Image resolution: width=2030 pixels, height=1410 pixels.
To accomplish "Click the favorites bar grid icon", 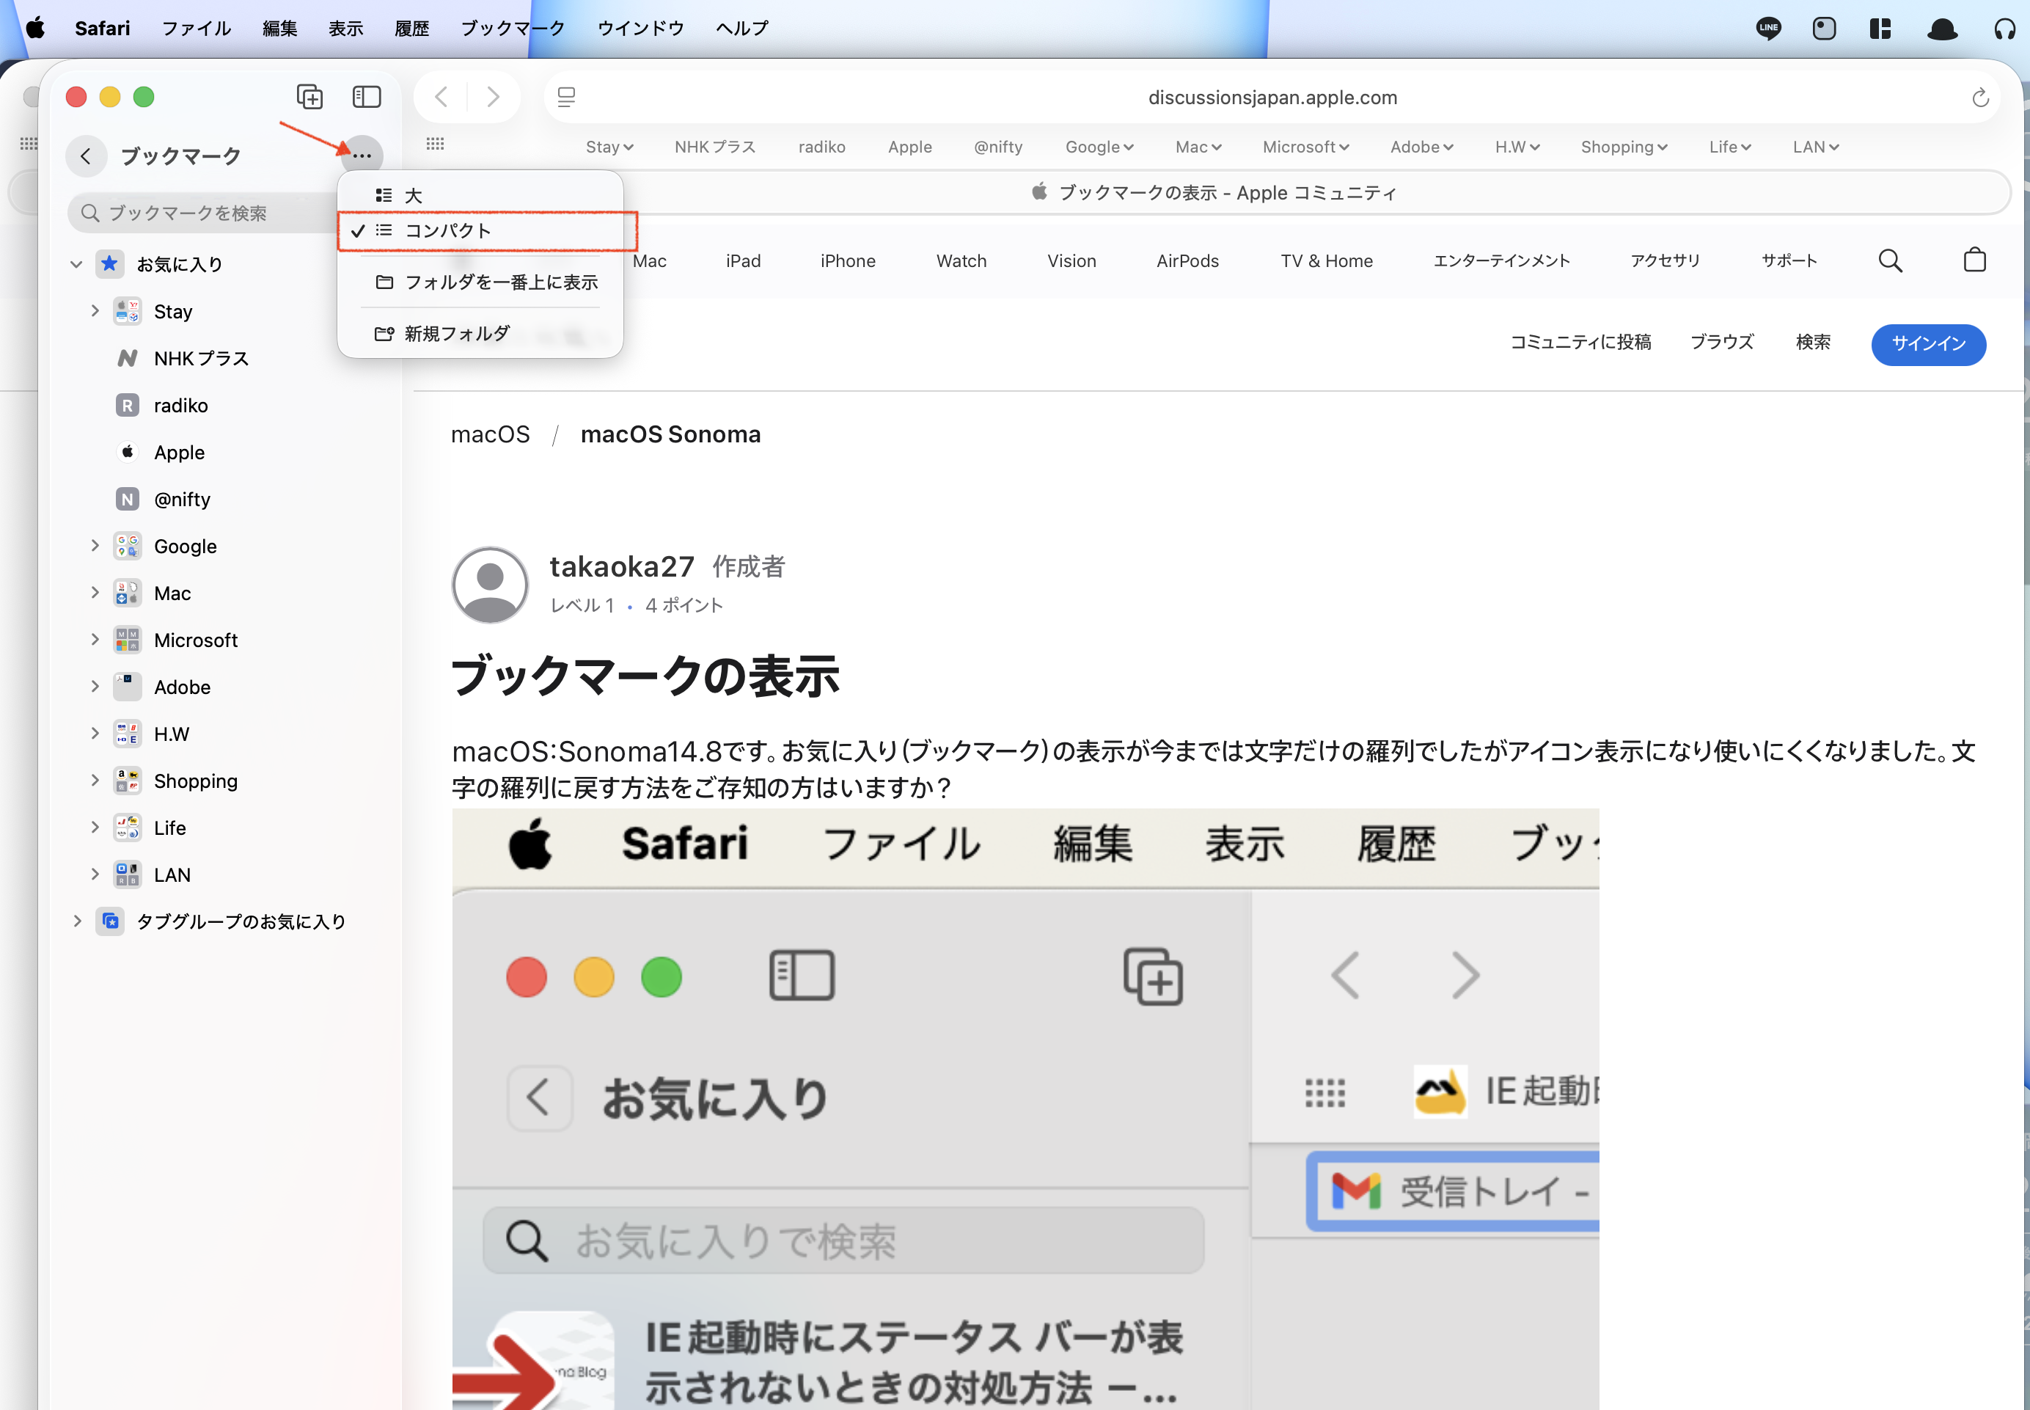I will click(436, 144).
